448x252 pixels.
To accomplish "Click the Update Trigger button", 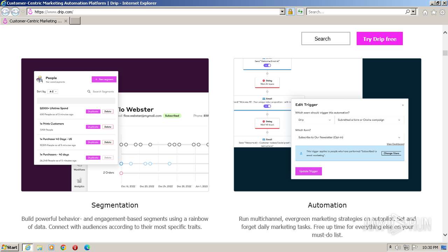I will [309, 171].
